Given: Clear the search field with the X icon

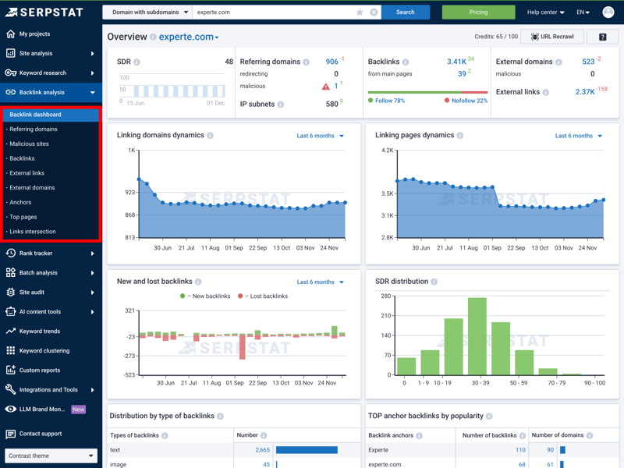Looking at the screenshot, I should (x=374, y=12).
